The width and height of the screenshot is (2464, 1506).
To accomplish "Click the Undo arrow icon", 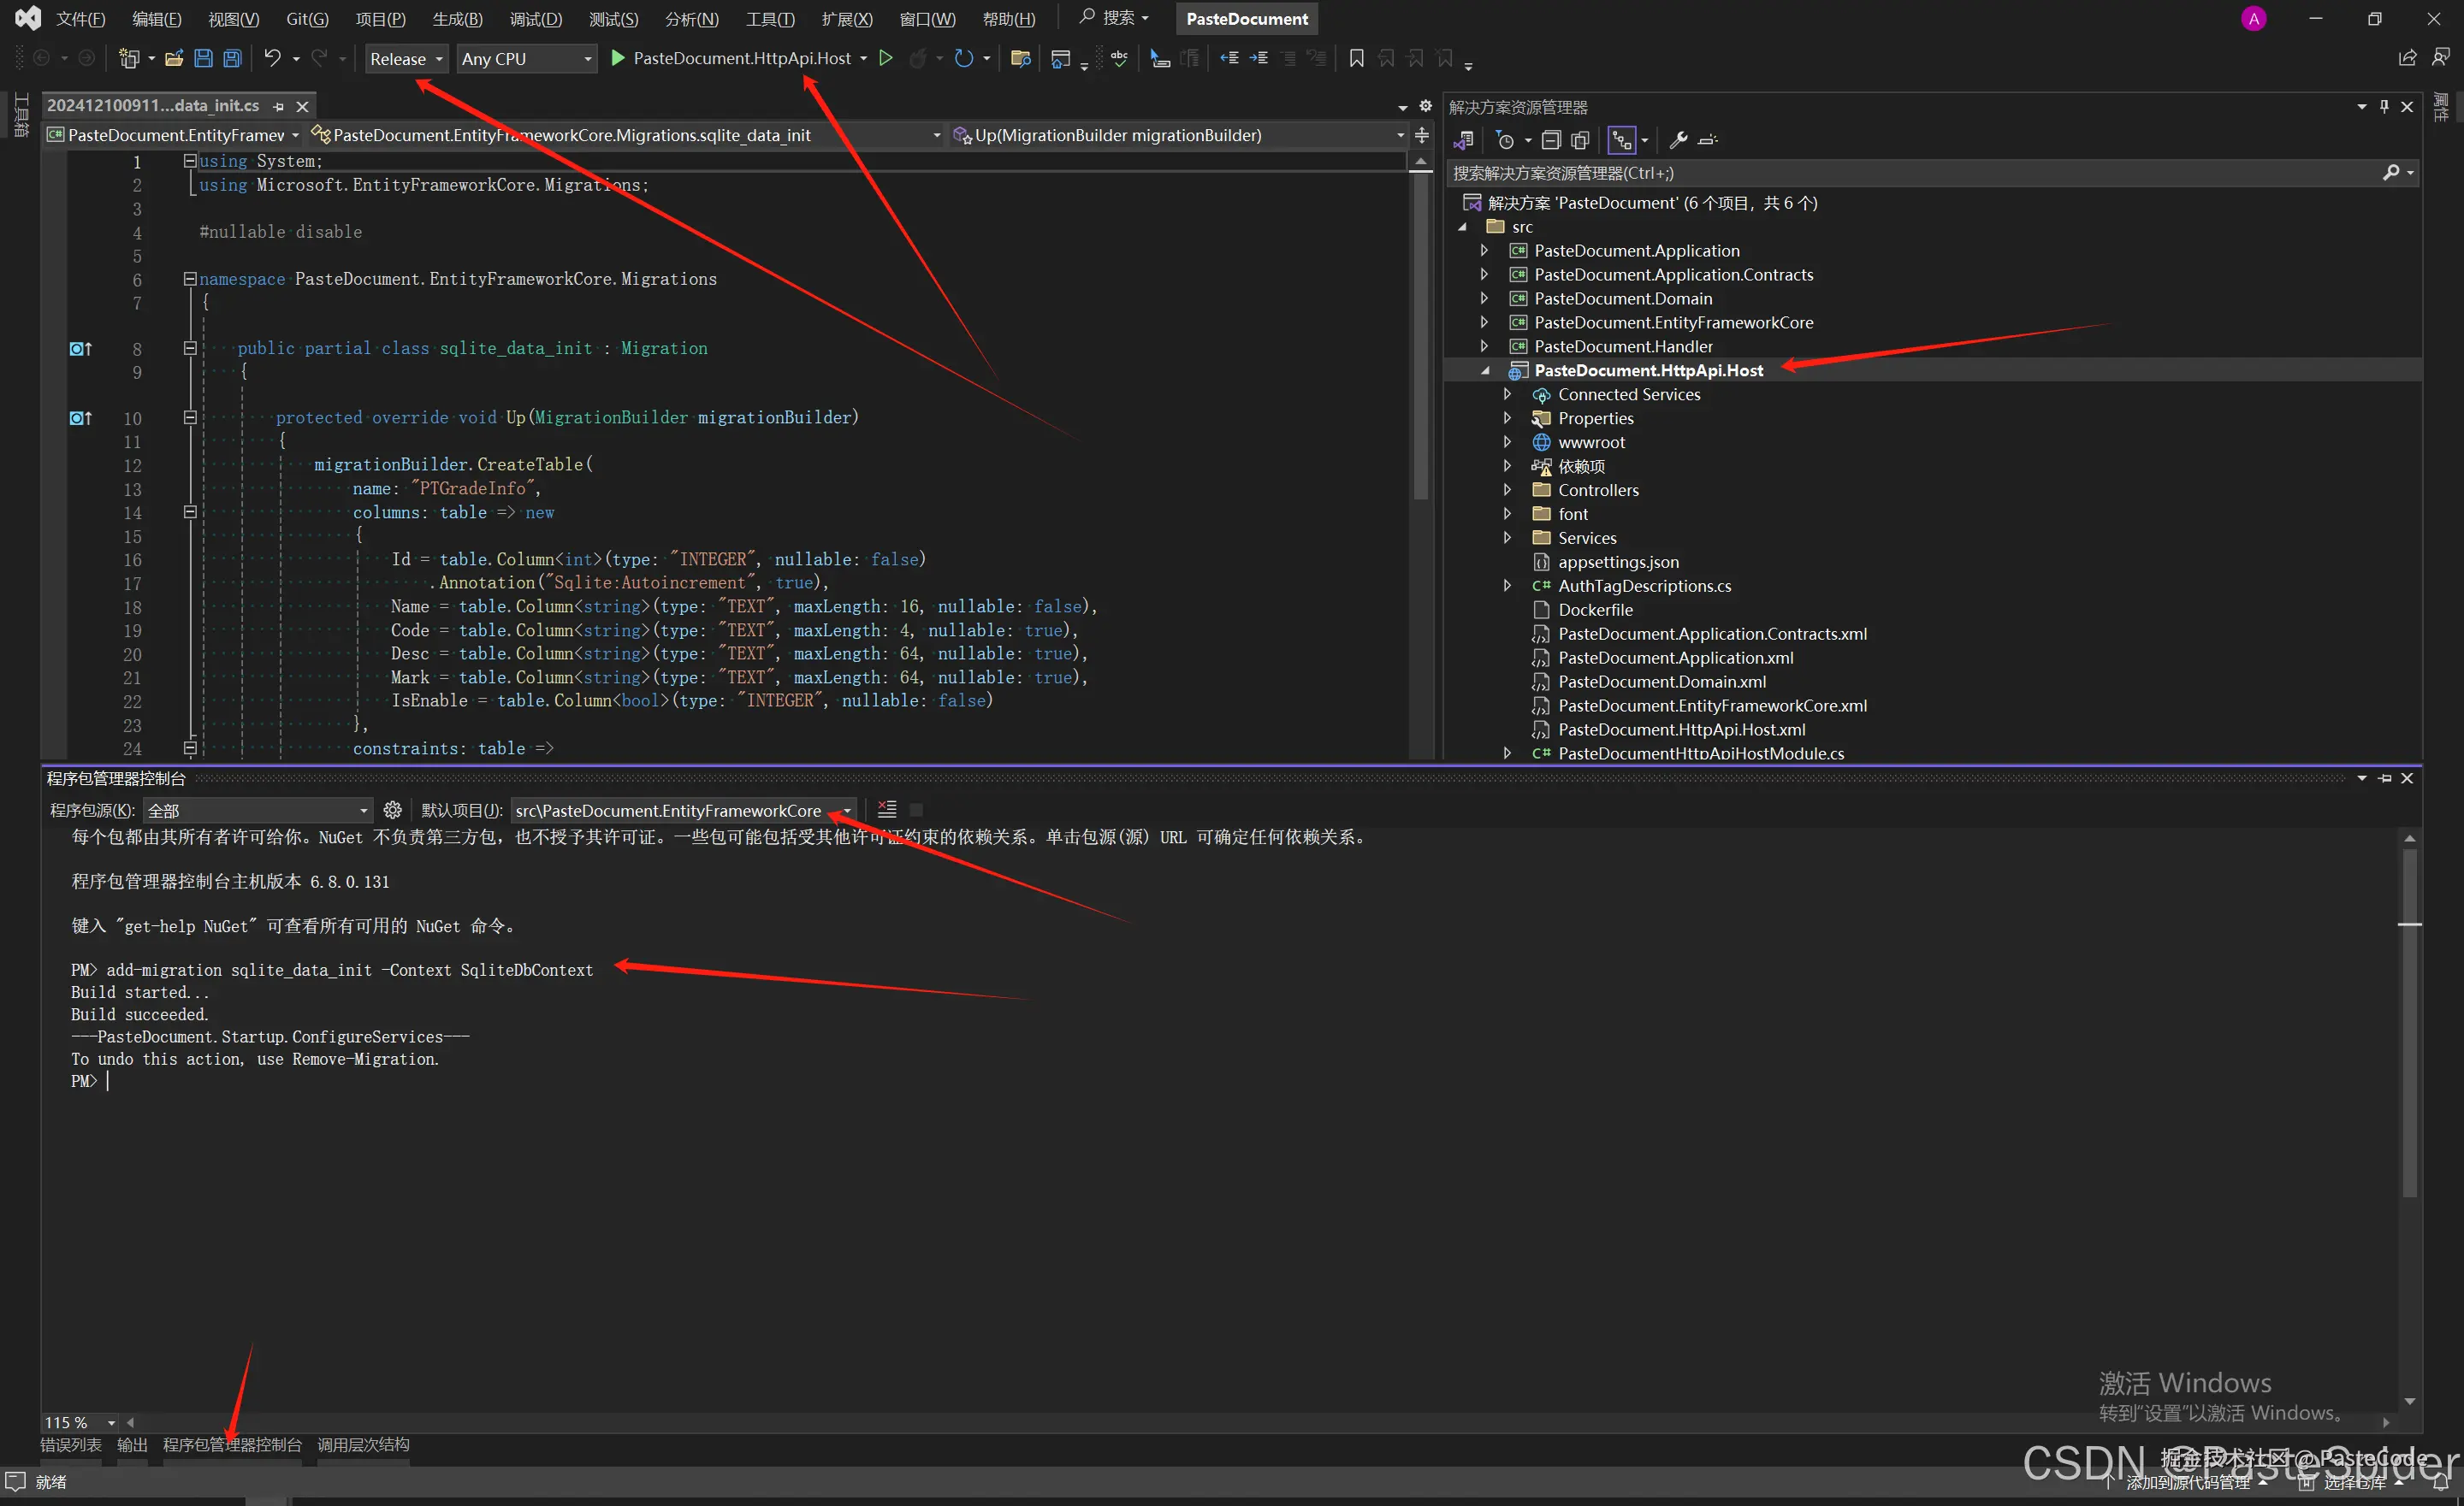I will tap(272, 59).
